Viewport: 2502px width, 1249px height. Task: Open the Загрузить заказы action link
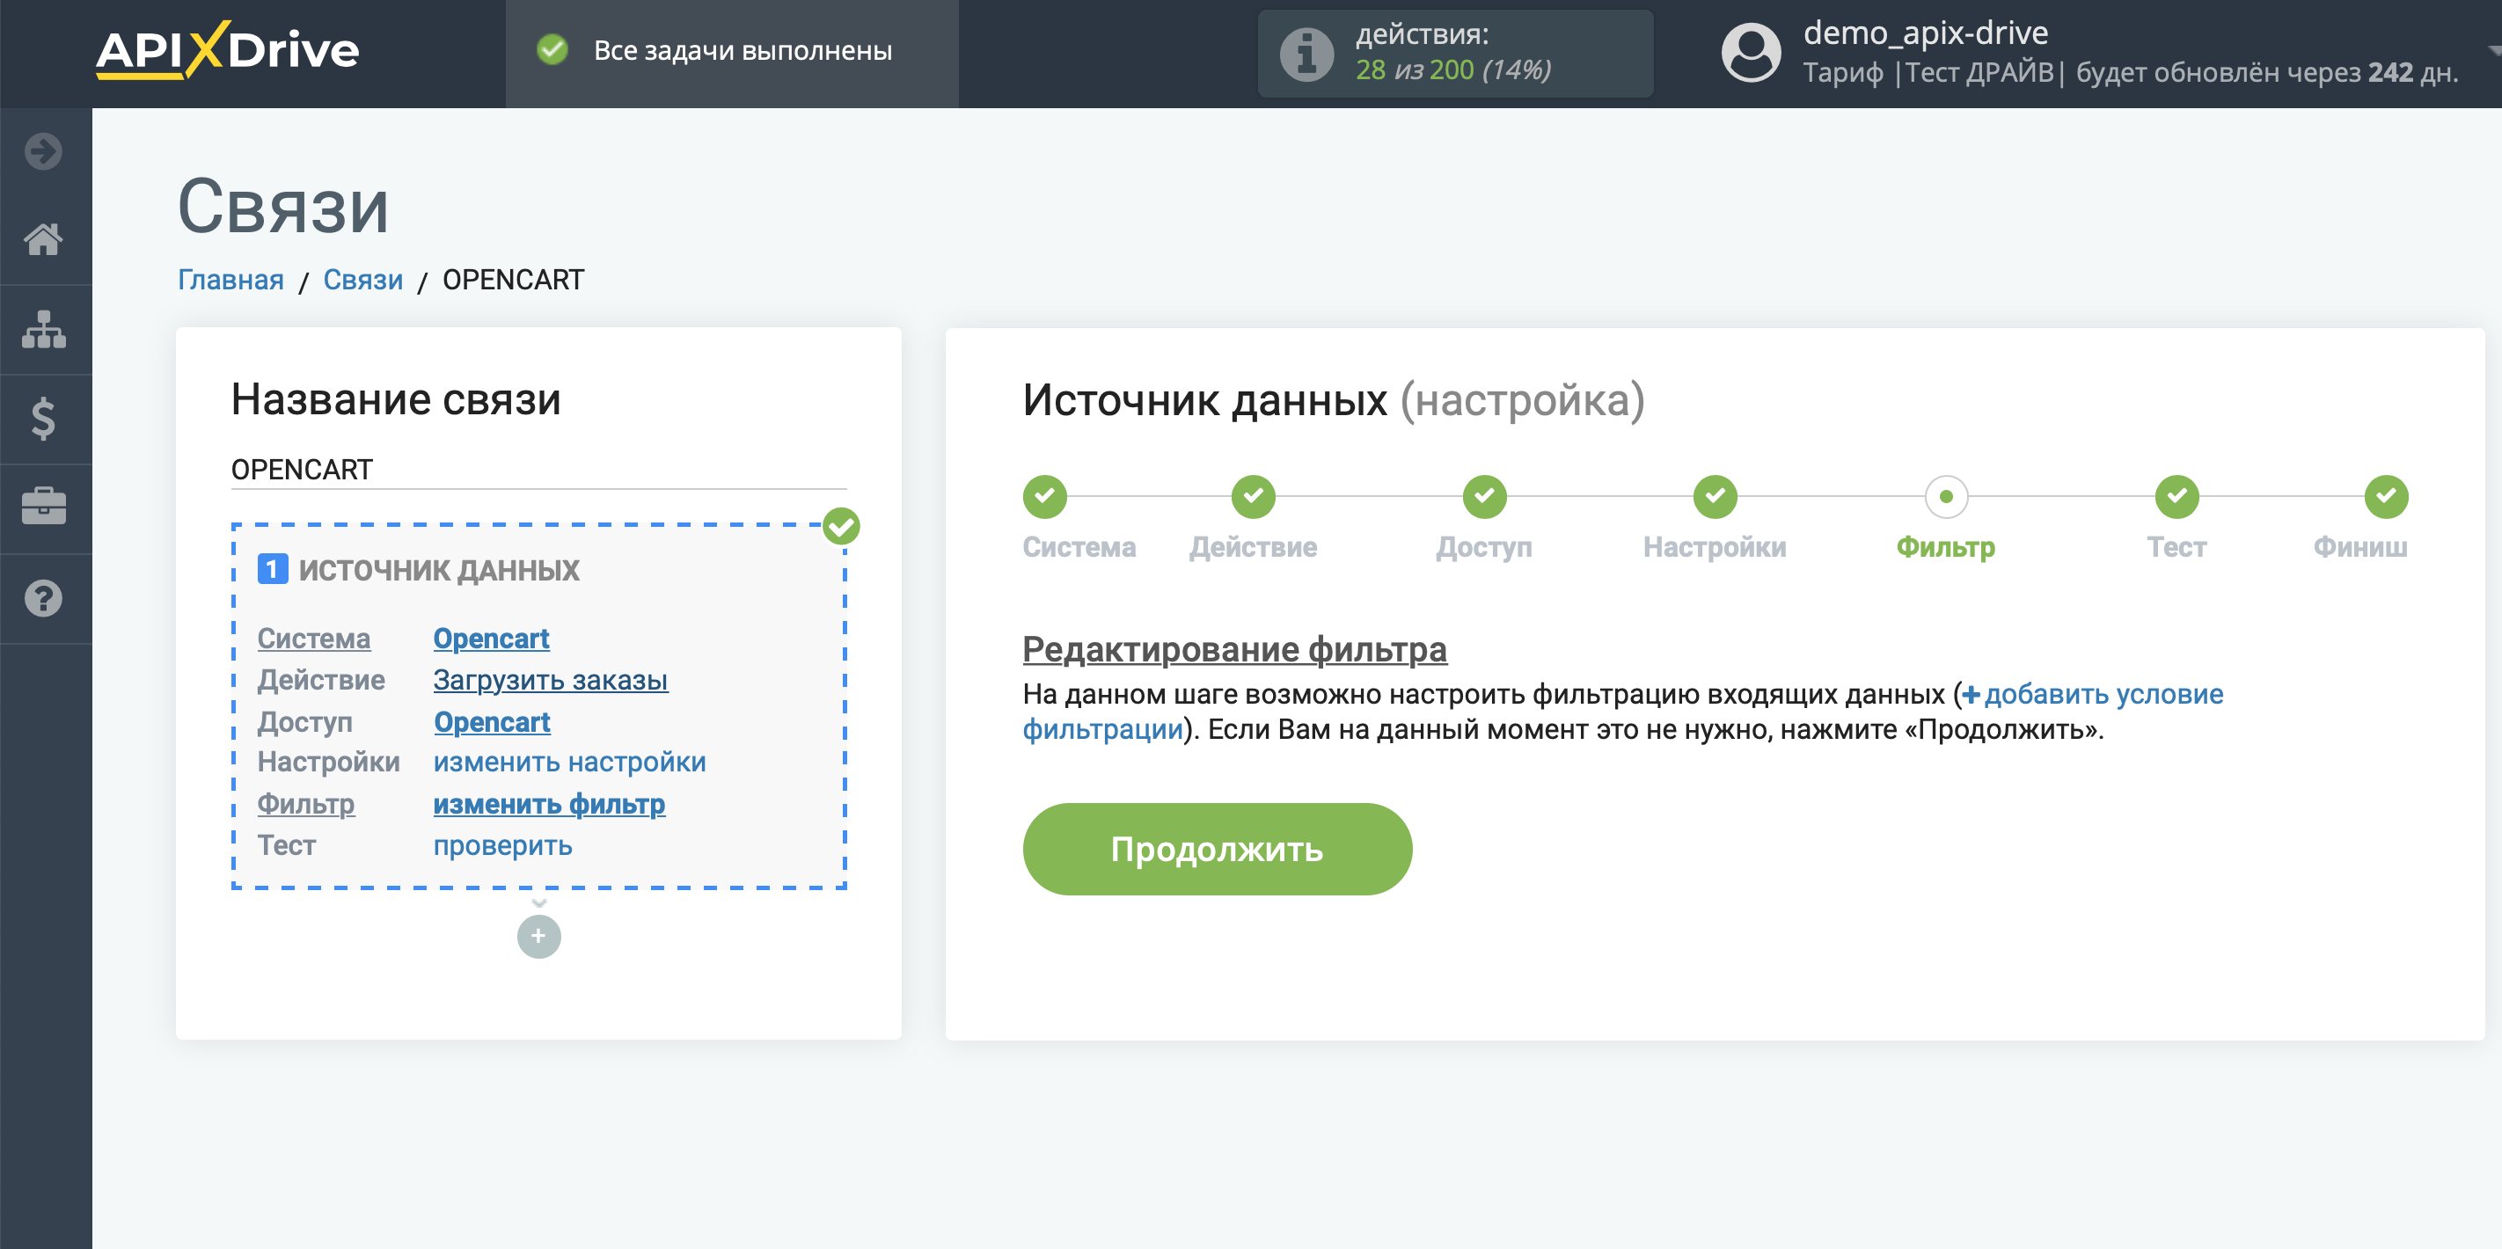[x=551, y=680]
